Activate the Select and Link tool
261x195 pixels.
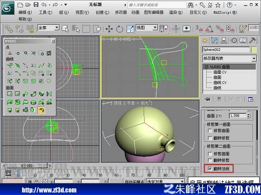pyautogui.click(x=9, y=28)
